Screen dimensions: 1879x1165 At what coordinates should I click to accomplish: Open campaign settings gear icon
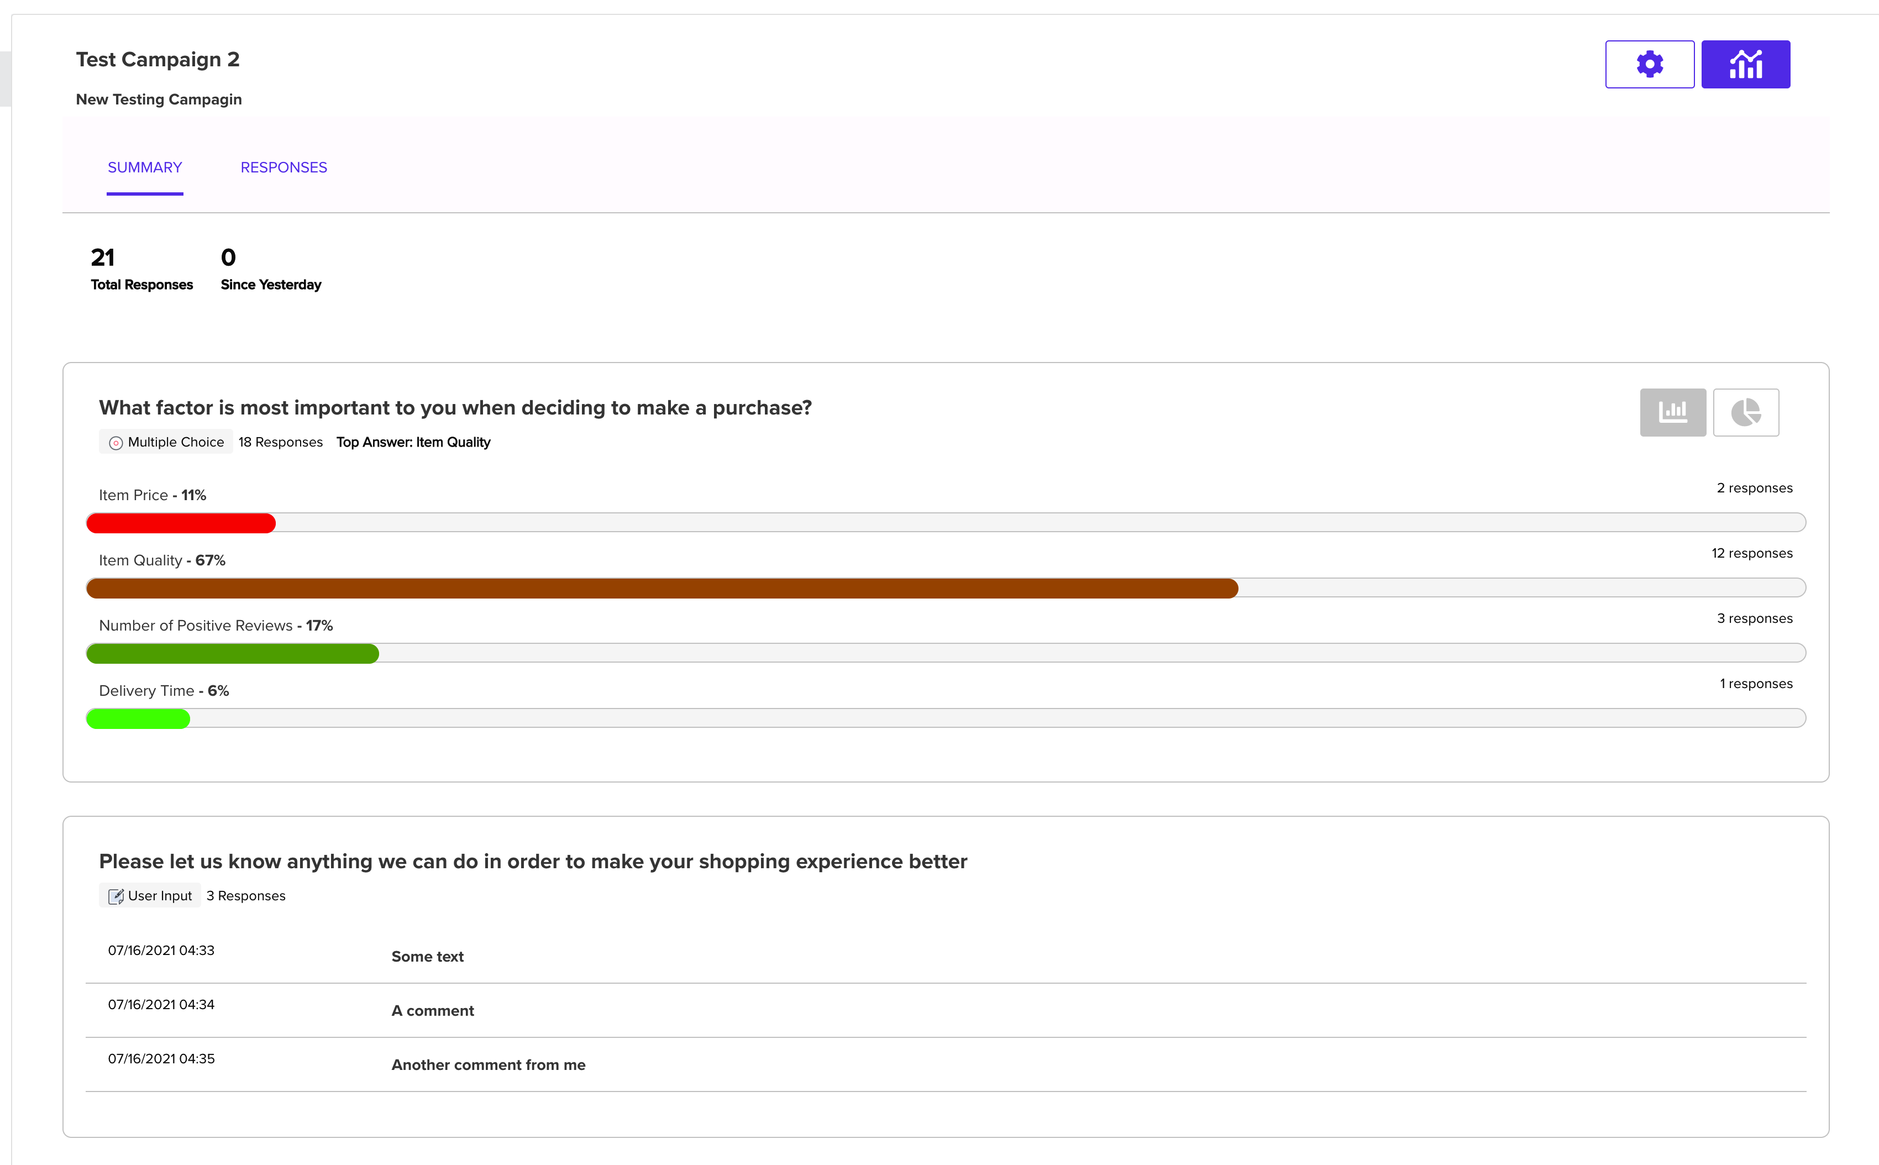[x=1649, y=64]
